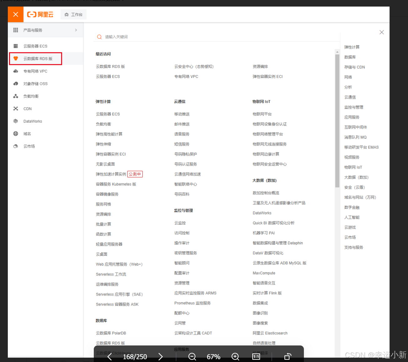Open 容器服务 Kubernetes 版 link

tap(116, 184)
